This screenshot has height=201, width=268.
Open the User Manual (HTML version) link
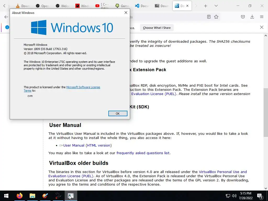(x=87, y=145)
